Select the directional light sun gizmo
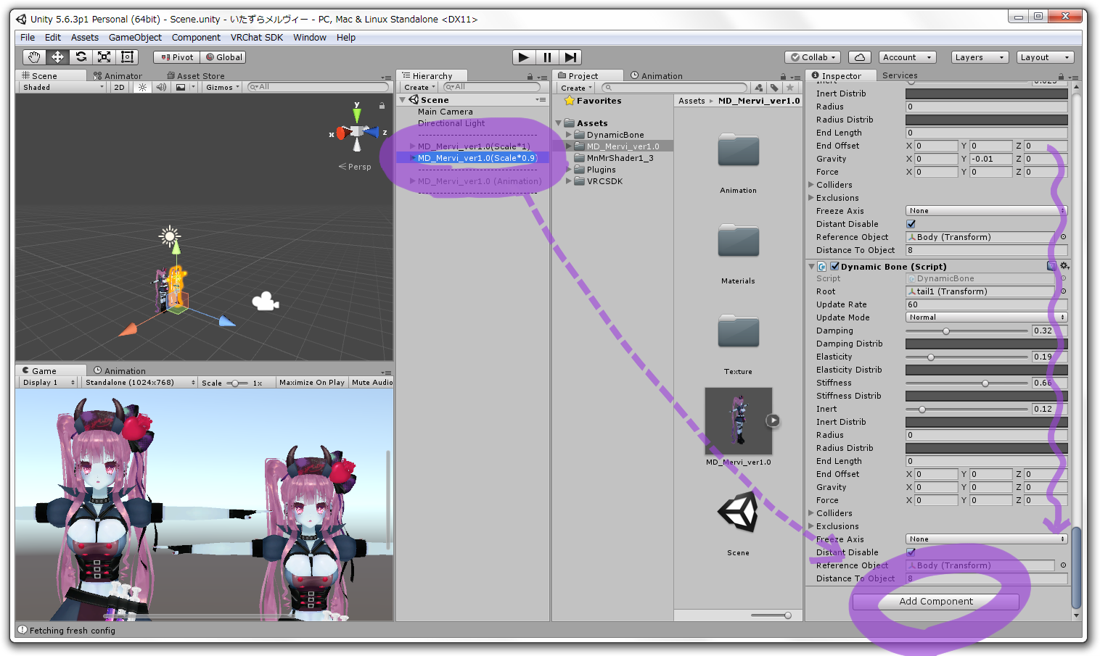 (x=170, y=236)
